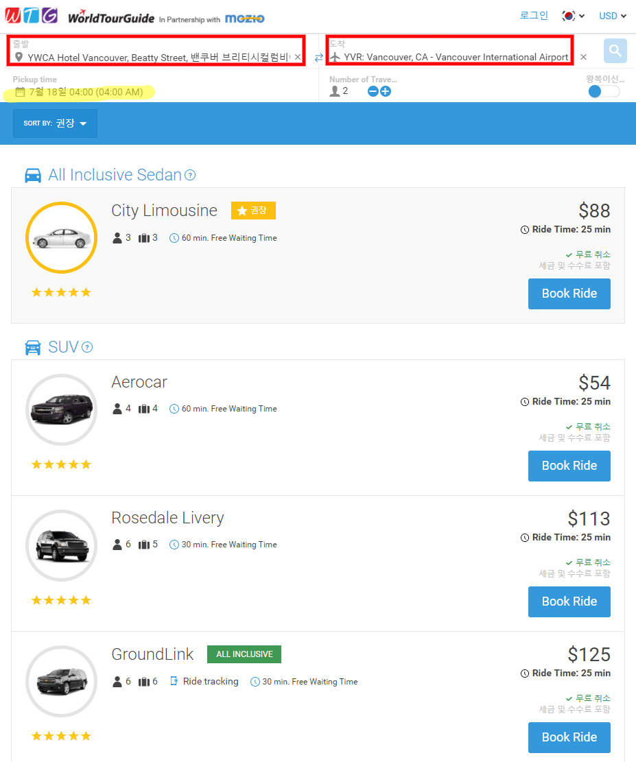Clear the YWCA Hotel pickup field

(298, 58)
